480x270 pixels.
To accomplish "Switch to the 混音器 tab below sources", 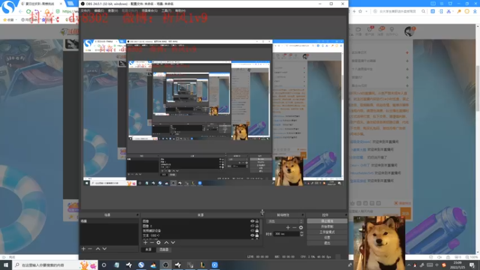I will tap(164, 250).
